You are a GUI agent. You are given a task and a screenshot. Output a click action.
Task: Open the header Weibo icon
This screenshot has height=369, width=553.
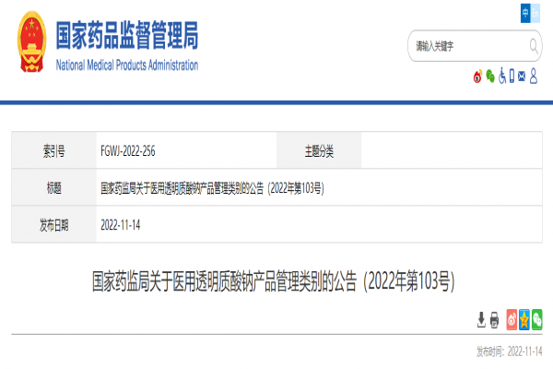coord(477,77)
